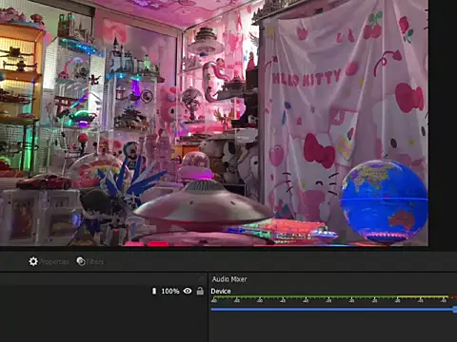This screenshot has width=457, height=342.
Task: Click the green Device audio level meter
Action: [x=304, y=297]
